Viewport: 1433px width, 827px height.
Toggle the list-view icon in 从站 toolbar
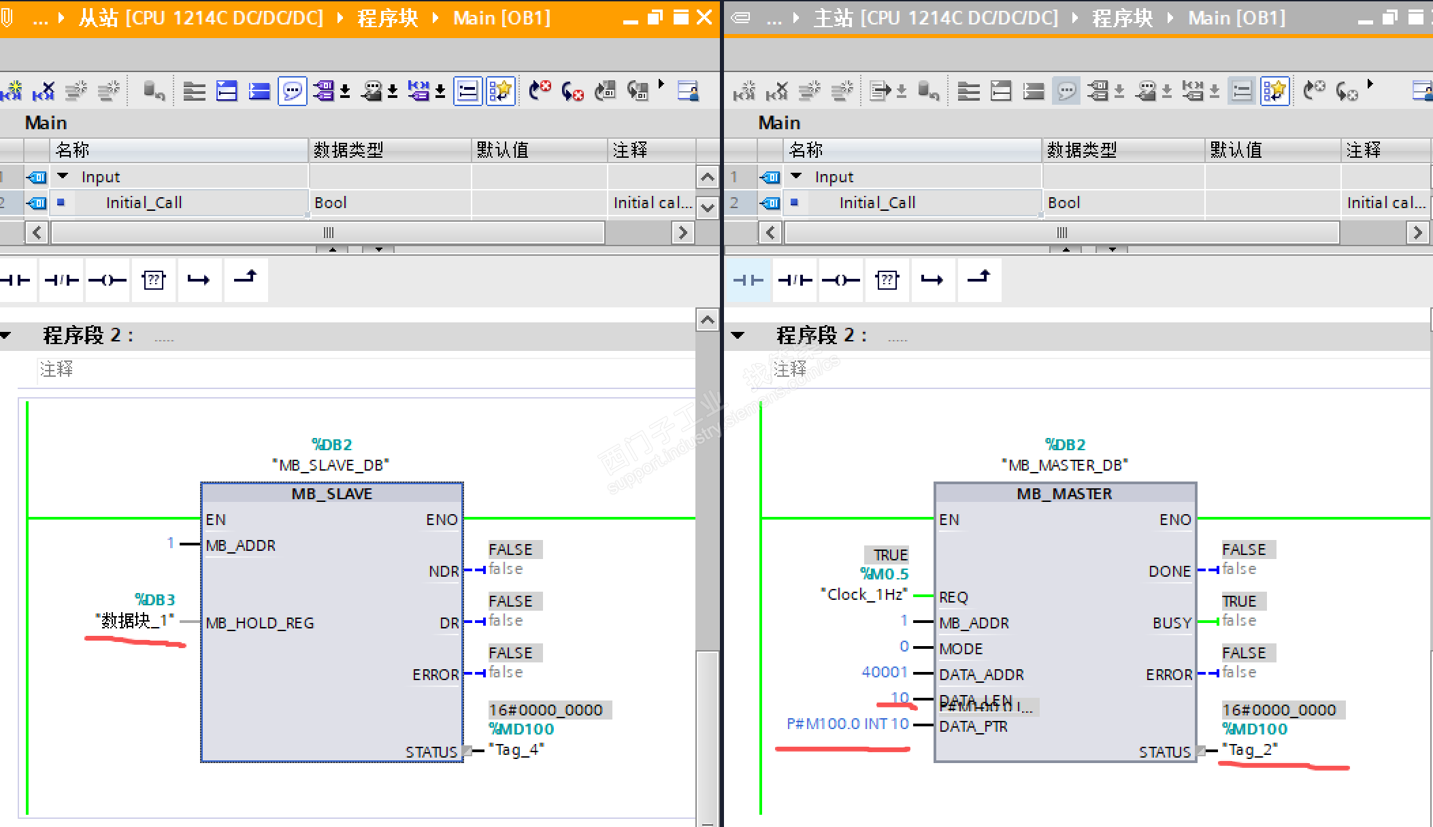(x=468, y=90)
